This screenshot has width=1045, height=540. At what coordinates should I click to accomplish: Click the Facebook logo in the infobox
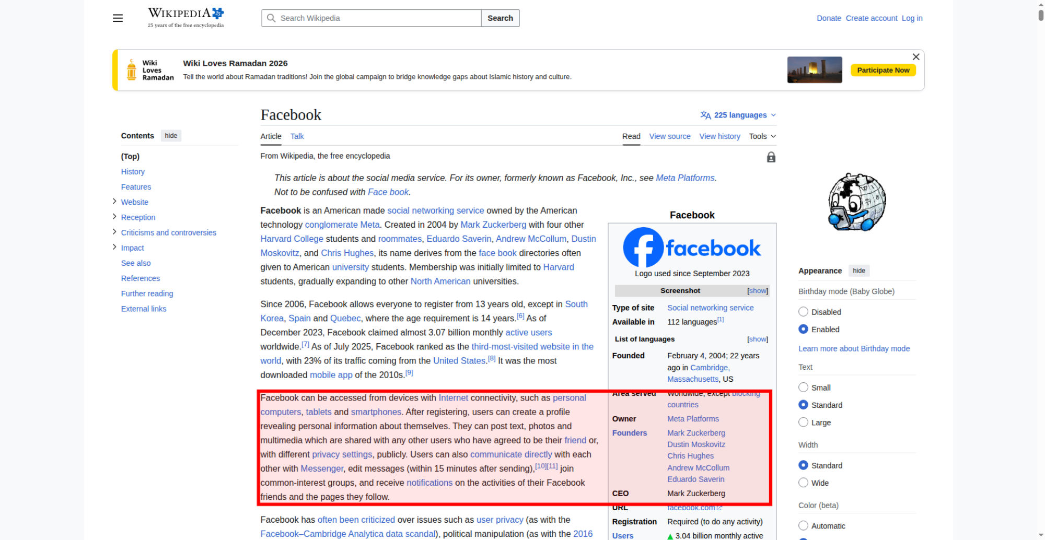pos(692,248)
